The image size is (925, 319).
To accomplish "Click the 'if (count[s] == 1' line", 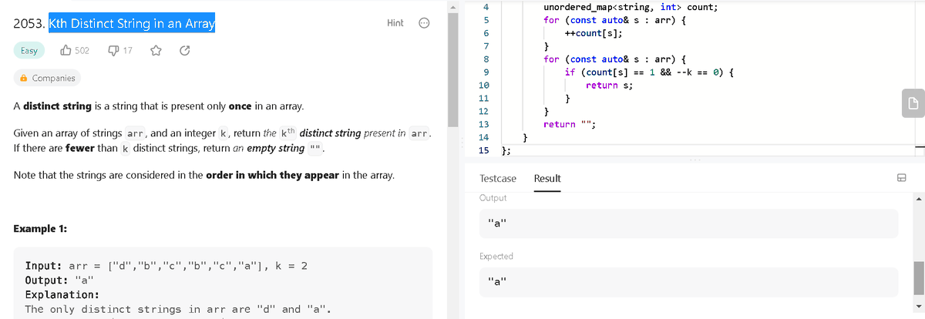I will click(648, 72).
